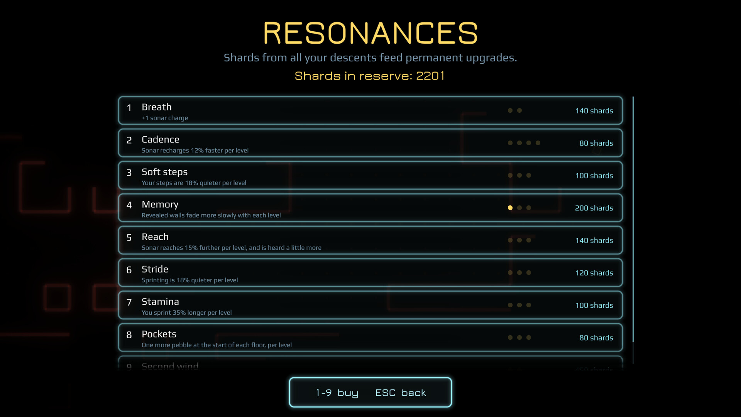Click the 'Shards from all your descents' subtitle

[x=370, y=58]
